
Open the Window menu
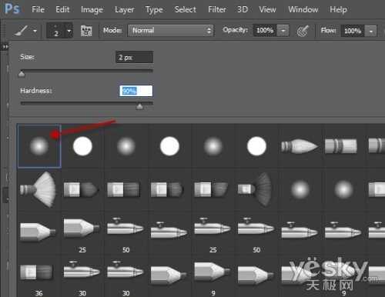pos(303,9)
